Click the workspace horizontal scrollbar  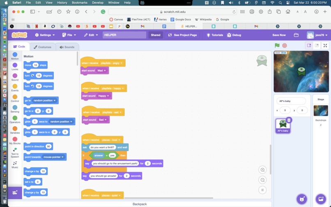click(x=168, y=198)
